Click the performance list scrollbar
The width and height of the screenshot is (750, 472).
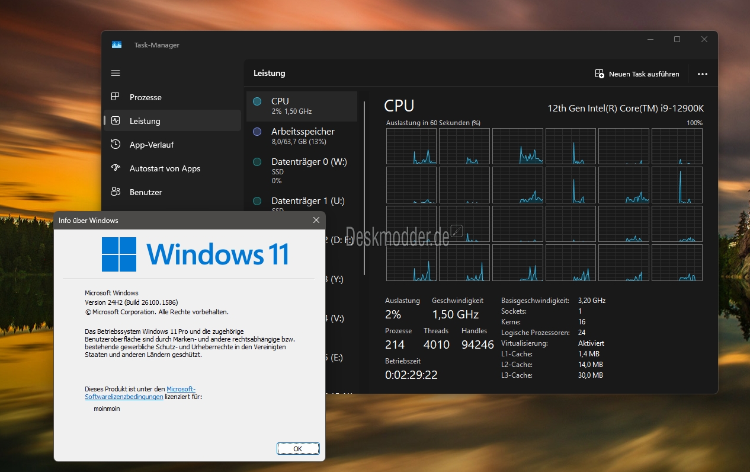tap(364, 189)
